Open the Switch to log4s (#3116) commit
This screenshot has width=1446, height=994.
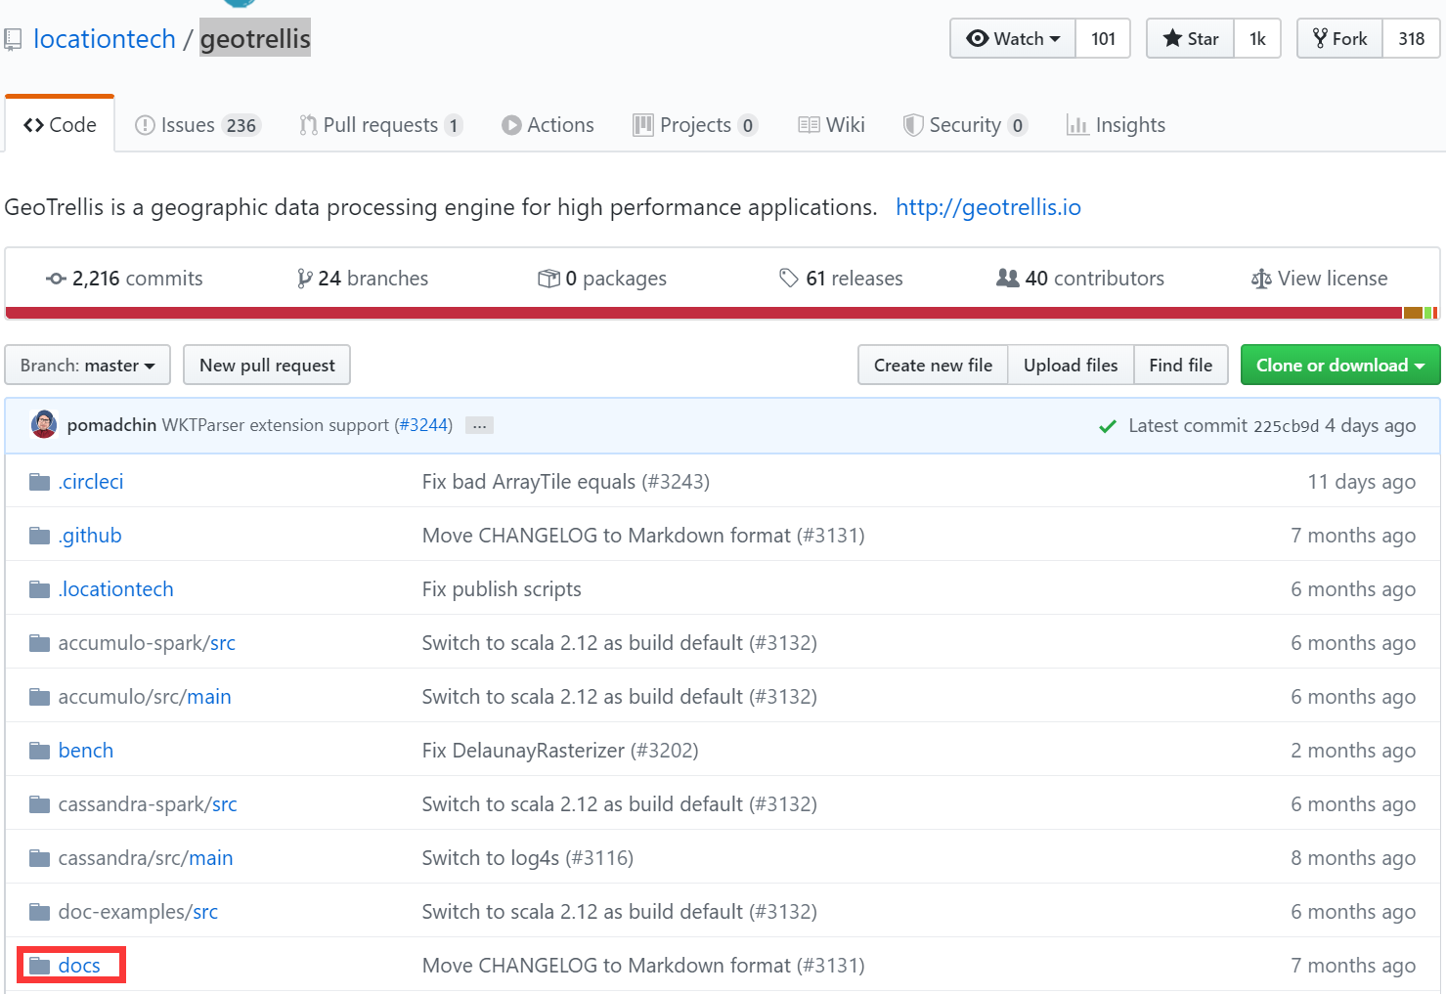[528, 858]
